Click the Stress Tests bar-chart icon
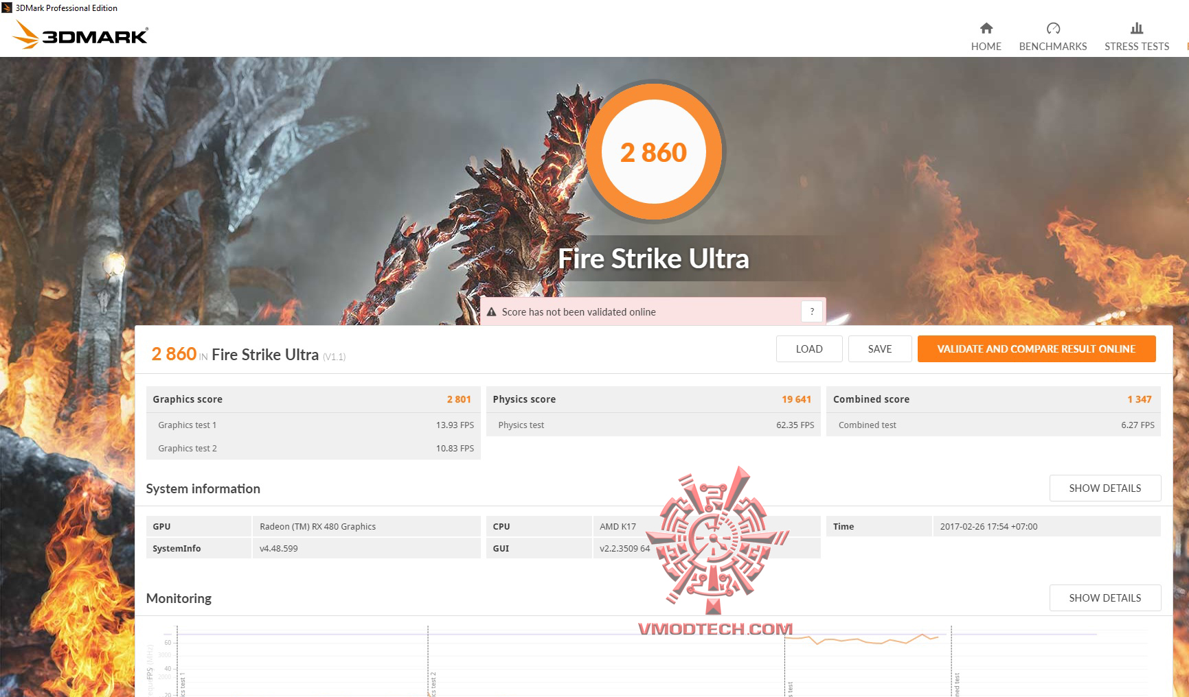 (x=1136, y=29)
